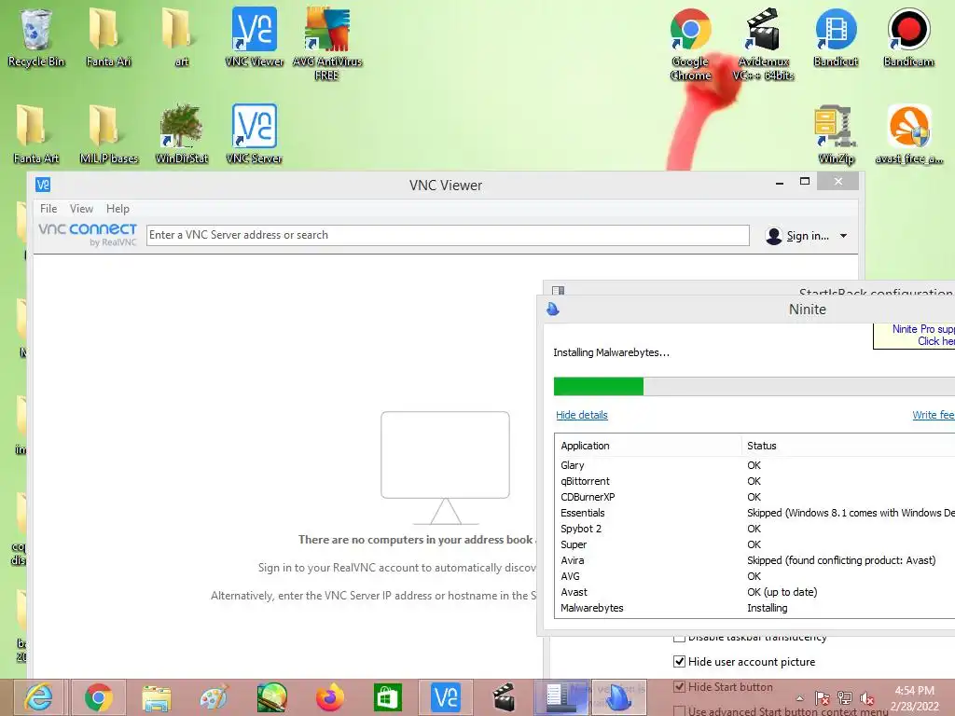The image size is (955, 716).
Task: Open Chrome from the taskbar
Action: pyautogui.click(x=99, y=697)
